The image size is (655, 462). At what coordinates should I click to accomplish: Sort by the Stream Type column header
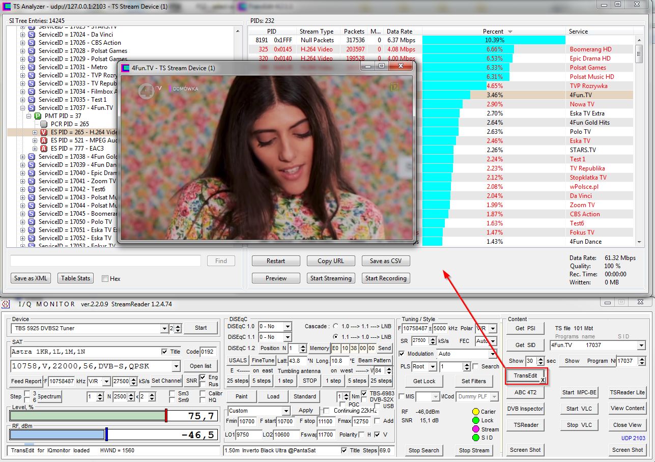[x=316, y=31]
